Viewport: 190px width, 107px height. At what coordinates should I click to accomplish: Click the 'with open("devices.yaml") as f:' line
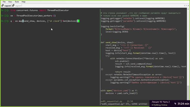[x=119, y=90]
